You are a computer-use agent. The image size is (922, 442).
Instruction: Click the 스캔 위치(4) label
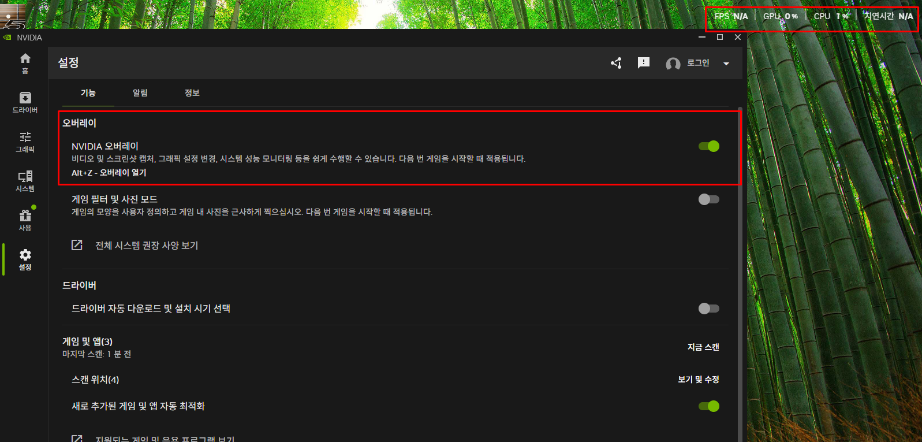pos(95,380)
